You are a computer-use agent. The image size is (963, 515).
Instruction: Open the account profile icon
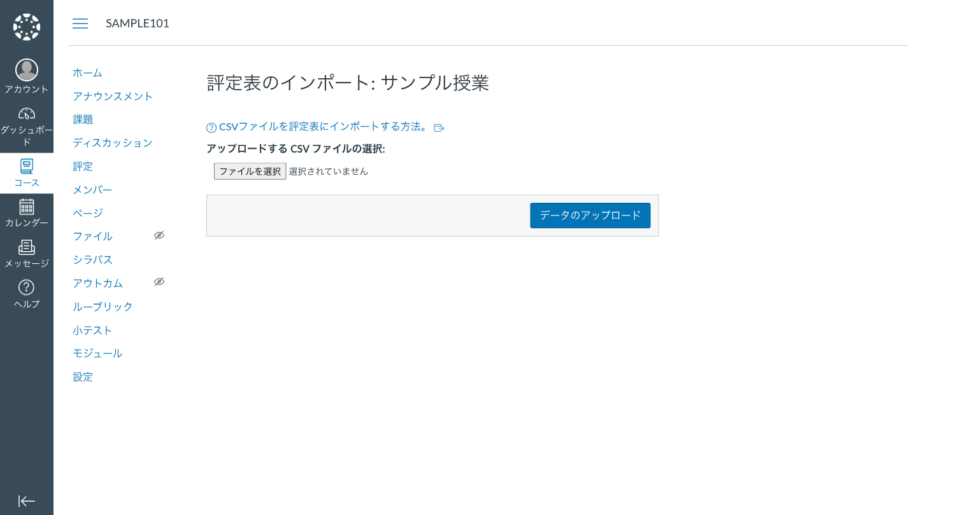click(x=26, y=70)
